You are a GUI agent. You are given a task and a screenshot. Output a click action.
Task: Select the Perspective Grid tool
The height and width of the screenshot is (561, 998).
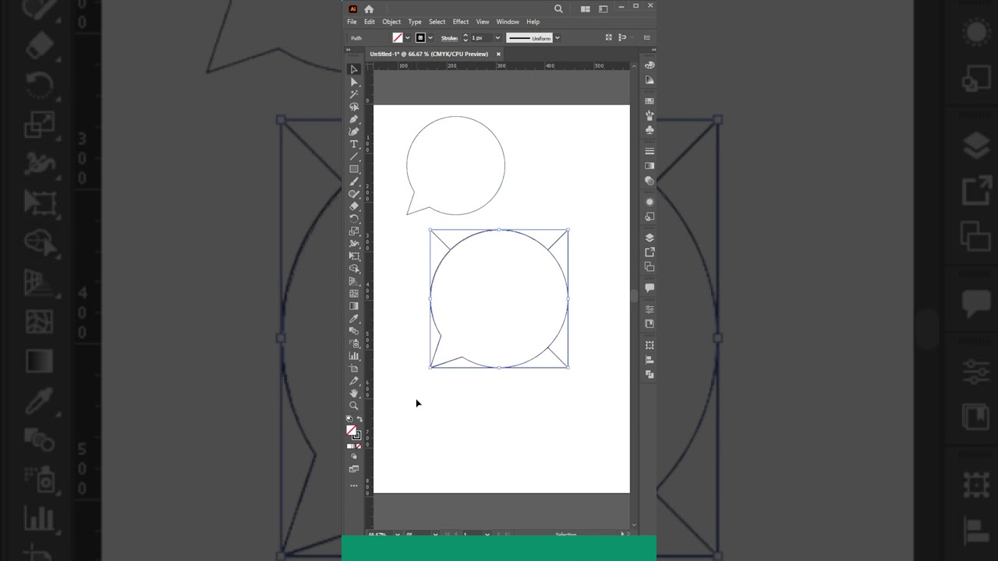354,281
